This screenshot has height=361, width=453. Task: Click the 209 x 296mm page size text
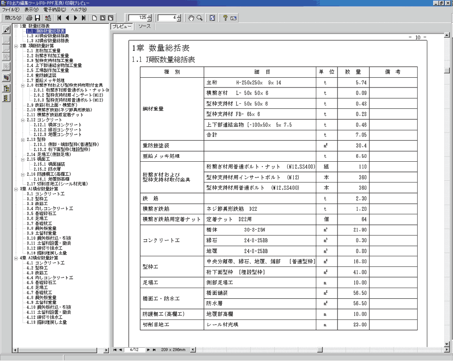(173, 350)
